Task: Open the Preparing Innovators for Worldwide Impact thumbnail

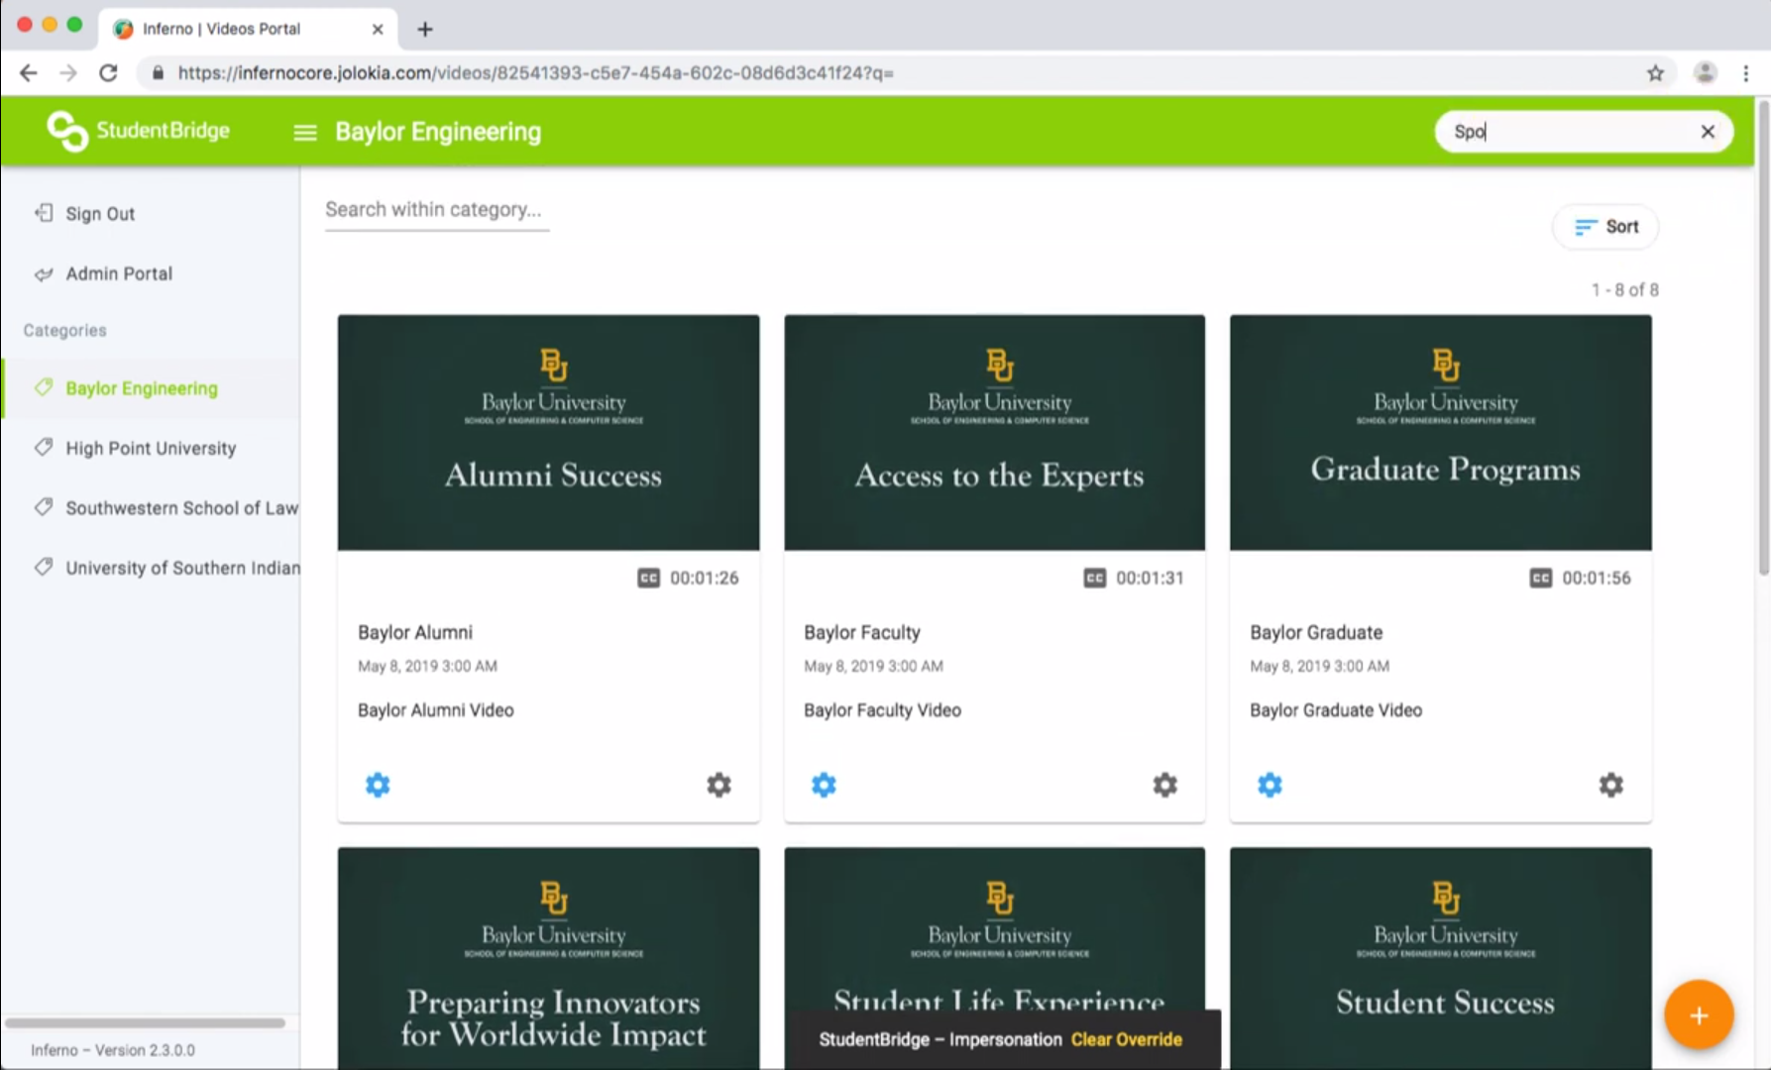Action: (x=549, y=958)
